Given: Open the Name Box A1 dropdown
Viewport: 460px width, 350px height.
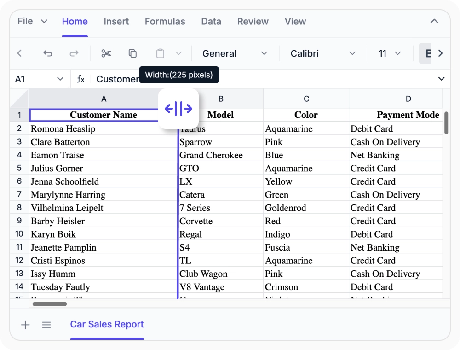Looking at the screenshot, I should click(60, 79).
